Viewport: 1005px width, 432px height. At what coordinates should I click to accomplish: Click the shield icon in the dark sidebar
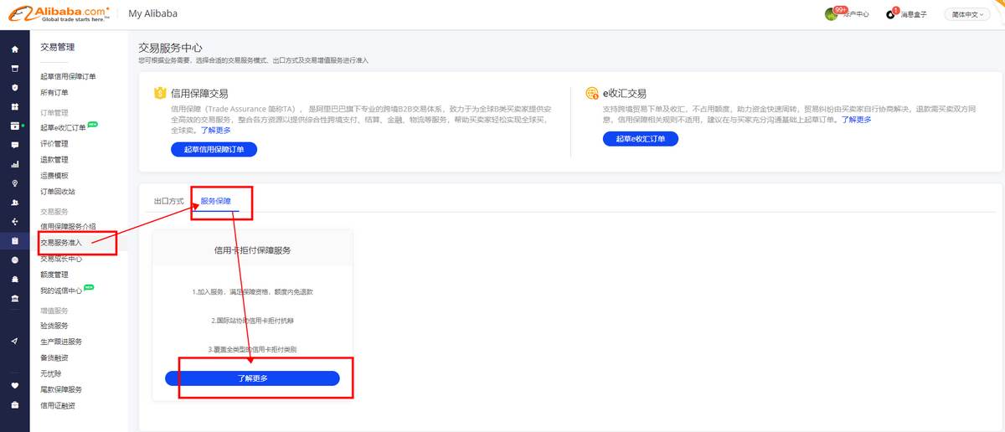click(14, 88)
